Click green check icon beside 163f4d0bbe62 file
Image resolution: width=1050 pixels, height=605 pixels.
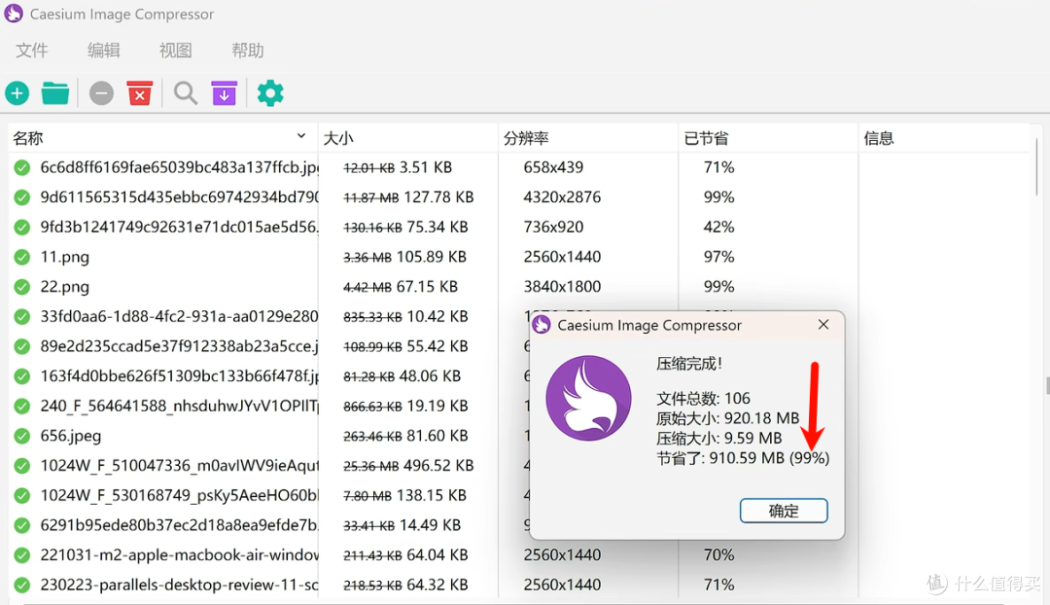click(x=22, y=376)
